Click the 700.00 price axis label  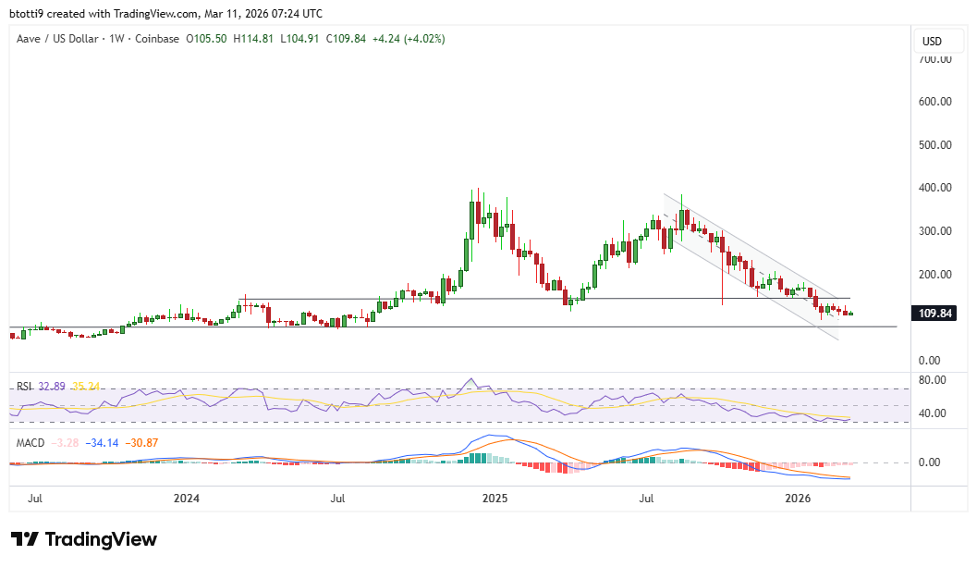(x=935, y=59)
